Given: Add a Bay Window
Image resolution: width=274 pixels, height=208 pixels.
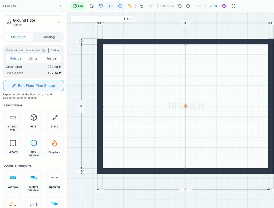Looking at the screenshot, I should point(33,147).
